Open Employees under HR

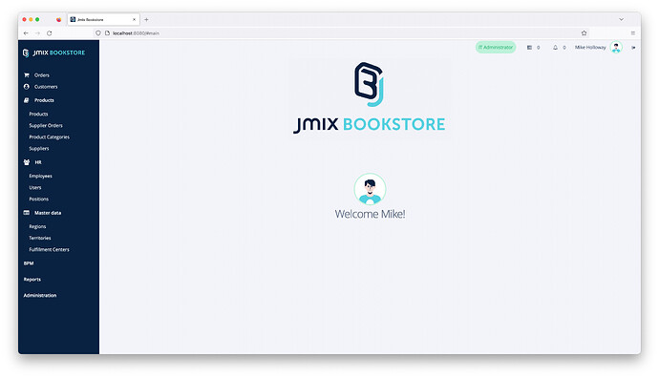point(40,176)
